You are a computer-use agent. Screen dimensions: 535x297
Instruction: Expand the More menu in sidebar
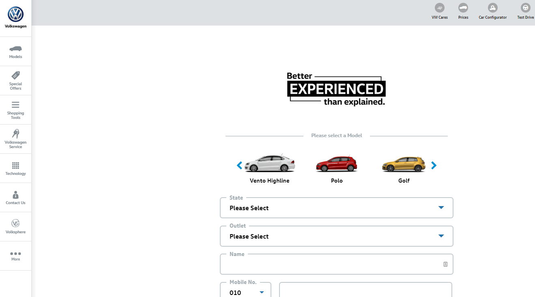tap(15, 256)
